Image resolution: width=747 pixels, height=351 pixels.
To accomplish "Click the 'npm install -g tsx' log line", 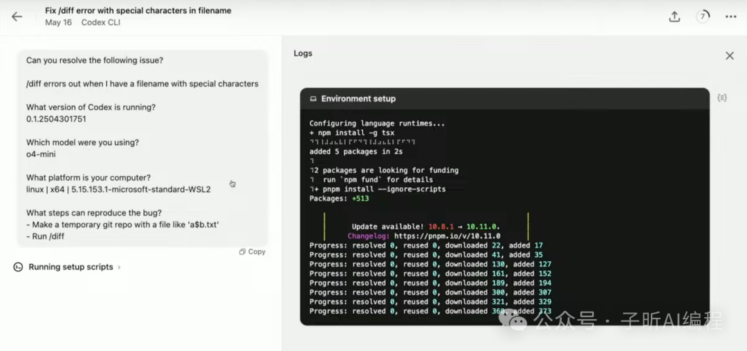I will tap(353, 133).
